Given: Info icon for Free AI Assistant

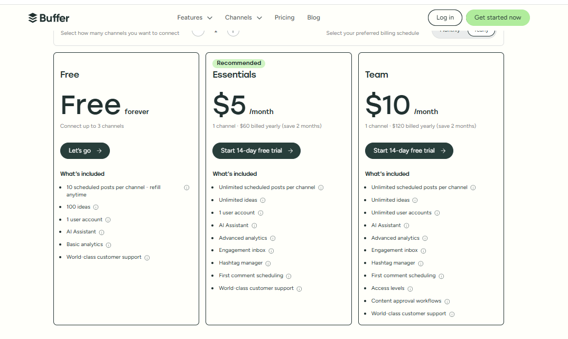Looking at the screenshot, I should pos(102,232).
